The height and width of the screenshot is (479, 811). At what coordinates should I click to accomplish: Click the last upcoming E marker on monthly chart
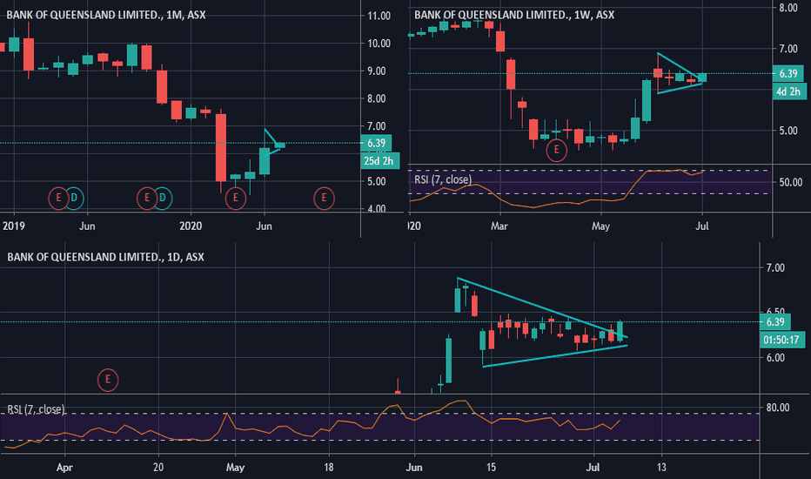point(324,198)
